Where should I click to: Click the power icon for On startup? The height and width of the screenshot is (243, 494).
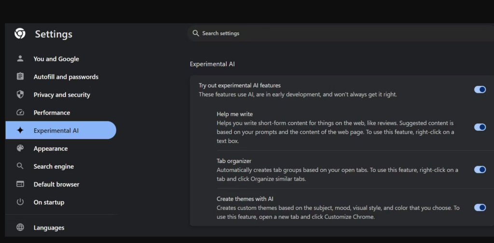(x=20, y=202)
